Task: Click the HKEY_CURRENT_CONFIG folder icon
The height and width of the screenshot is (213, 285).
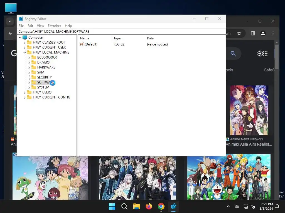Action: point(29,97)
